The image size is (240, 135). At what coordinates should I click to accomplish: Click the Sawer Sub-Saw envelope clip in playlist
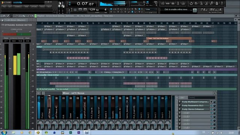coord(169,38)
